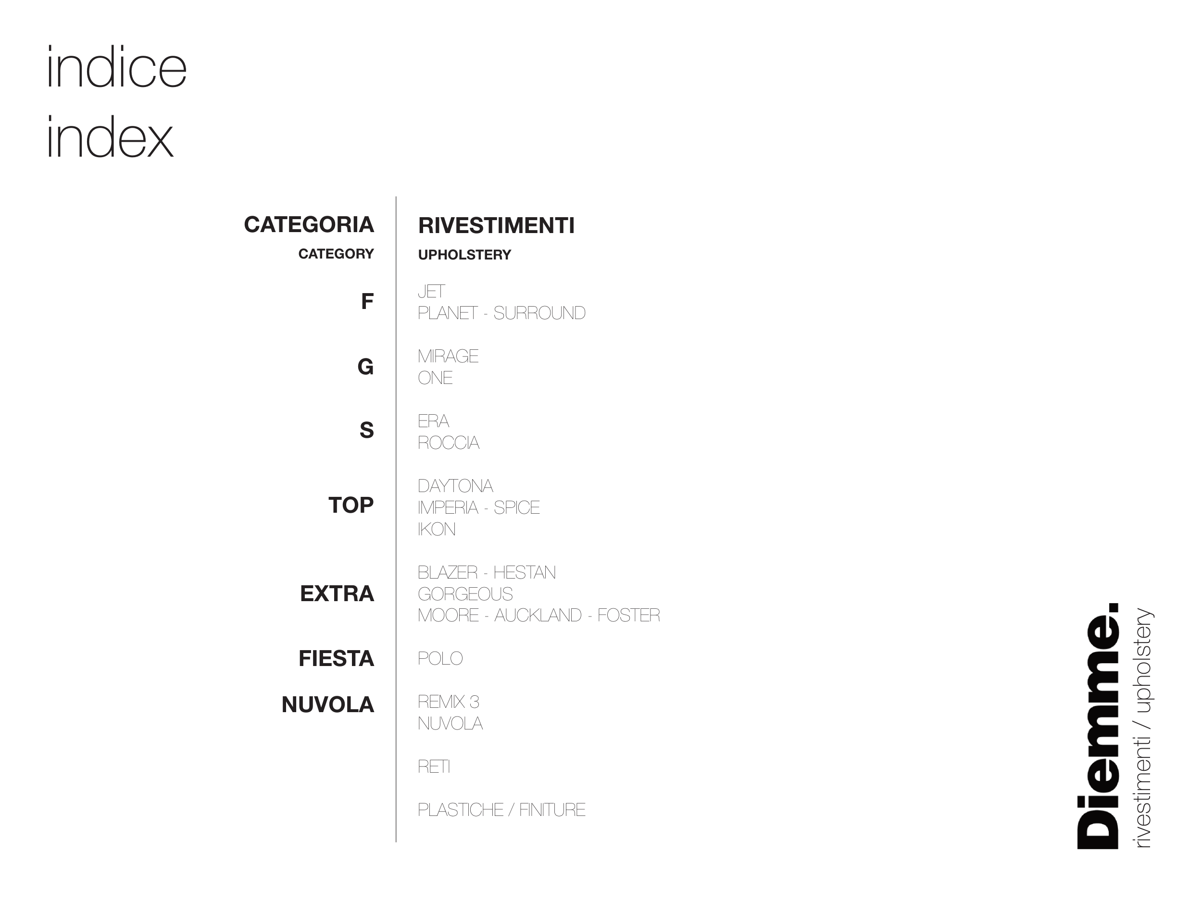Select the EXTRA category label
The height and width of the screenshot is (901, 1202).
pyautogui.click(x=337, y=594)
